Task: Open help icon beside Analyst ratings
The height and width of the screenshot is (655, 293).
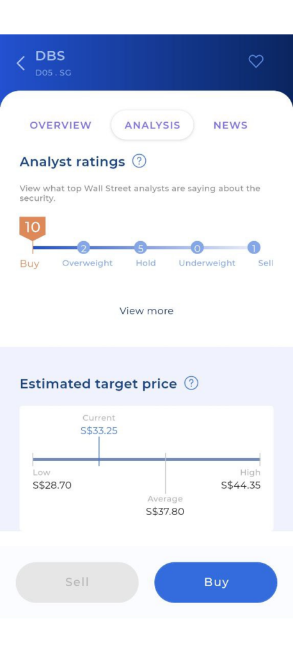Action: [139, 161]
